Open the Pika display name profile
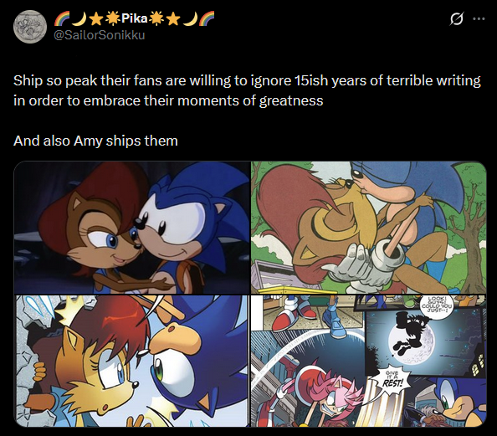The image size is (497, 436). [x=135, y=18]
